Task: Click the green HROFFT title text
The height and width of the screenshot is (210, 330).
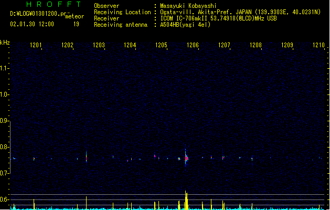Action: tap(54, 4)
